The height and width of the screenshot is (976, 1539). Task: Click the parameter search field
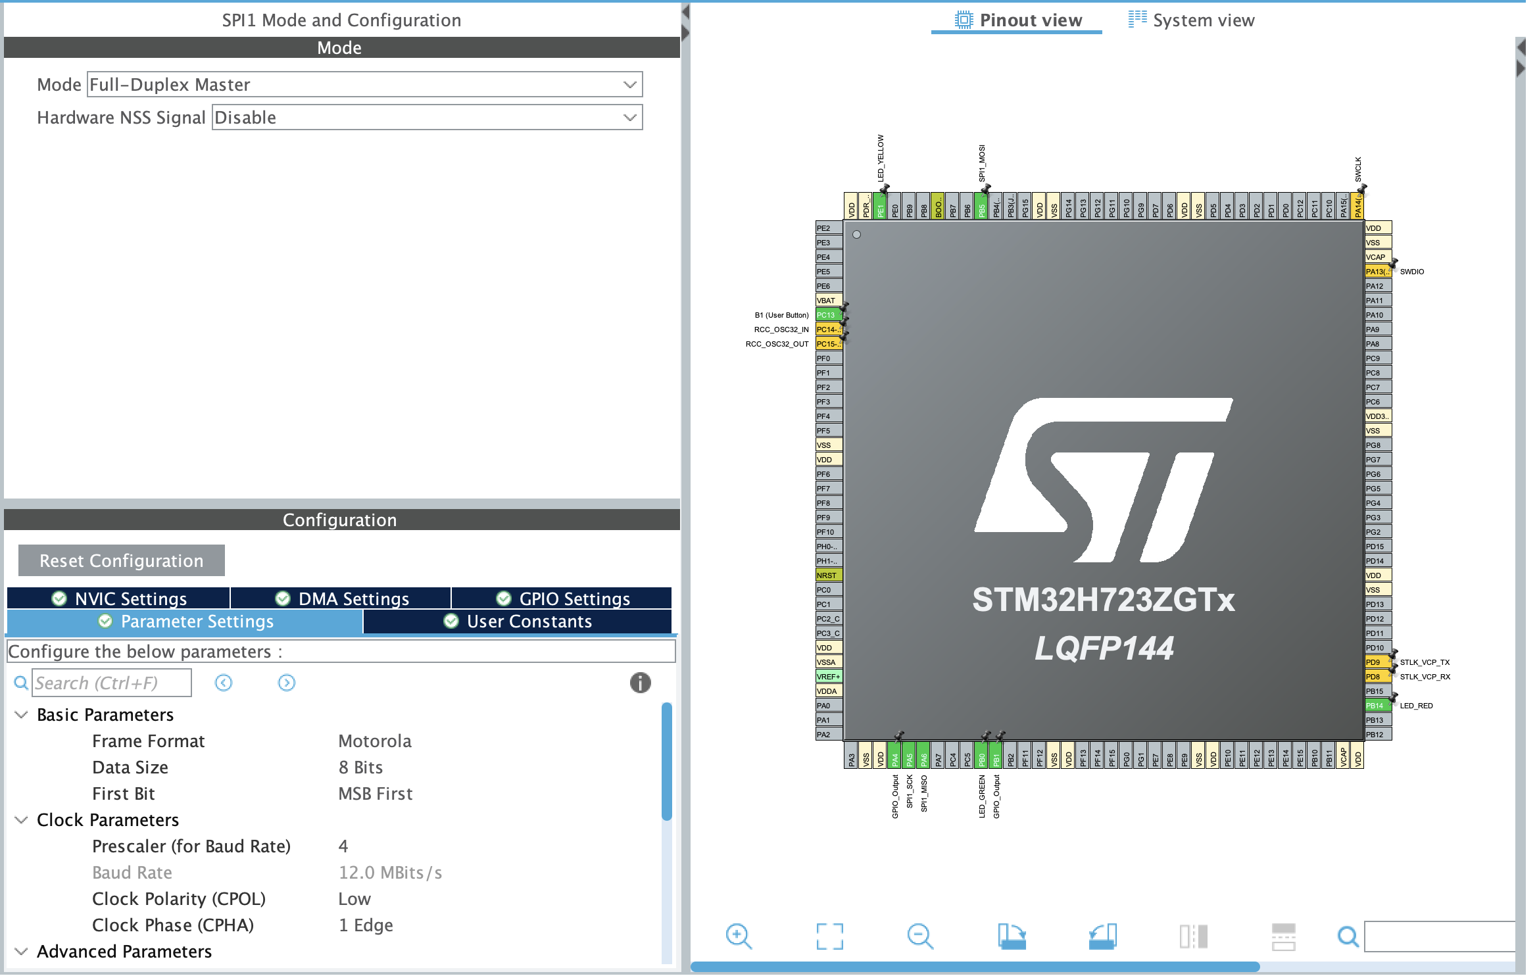coord(112,683)
